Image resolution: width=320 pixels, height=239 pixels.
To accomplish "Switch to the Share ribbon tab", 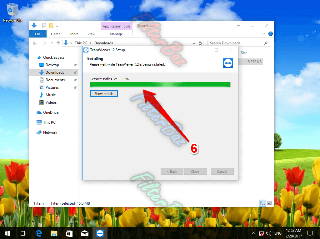I will (74, 34).
